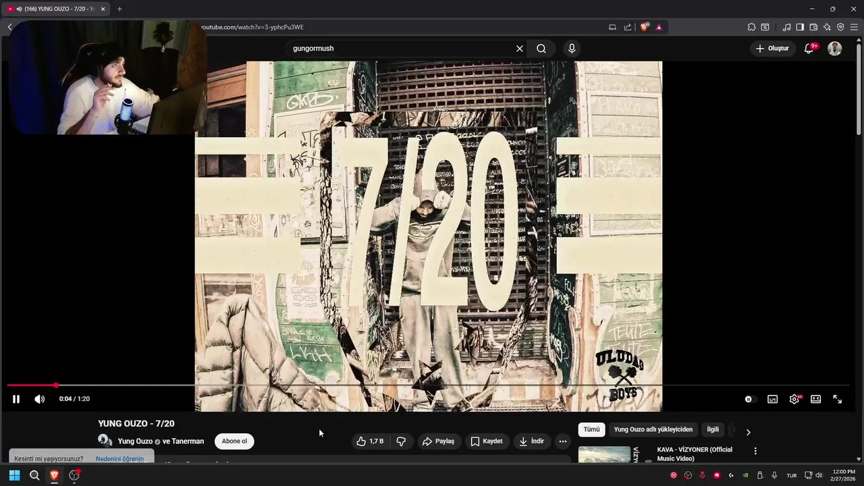
Task: Dislike the video
Action: click(401, 441)
